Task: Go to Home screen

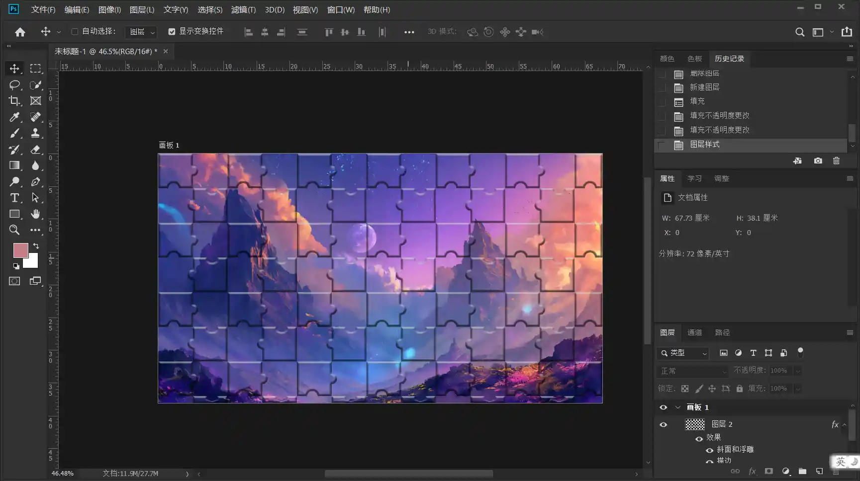Action: (20, 32)
